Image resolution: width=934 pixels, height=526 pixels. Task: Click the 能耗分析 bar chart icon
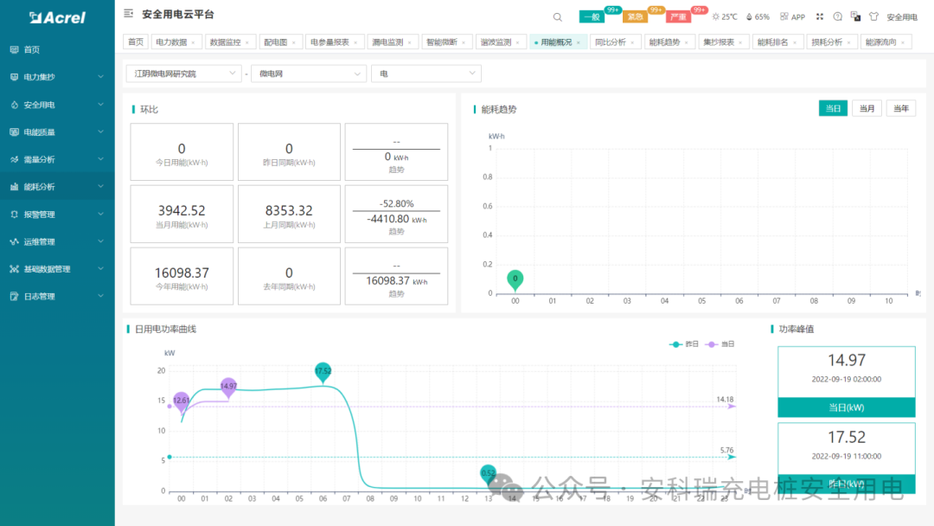(15, 187)
